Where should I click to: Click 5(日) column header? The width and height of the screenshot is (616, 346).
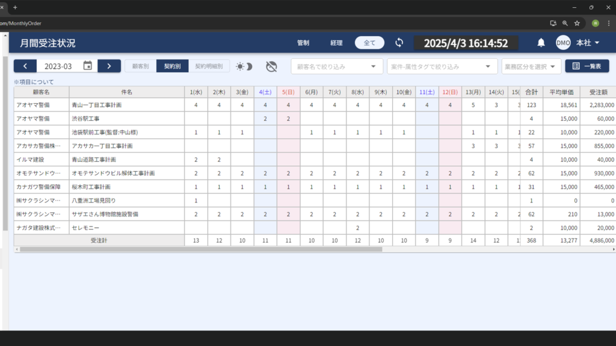point(288,92)
